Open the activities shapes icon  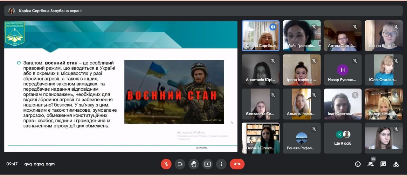[x=396, y=164]
